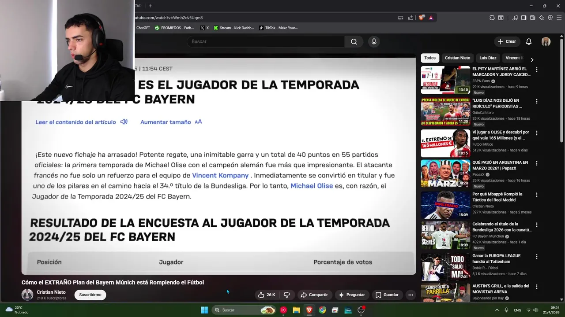Click the Brave VPN shield icon
This screenshot has width=565, height=317.
[x=550, y=18]
